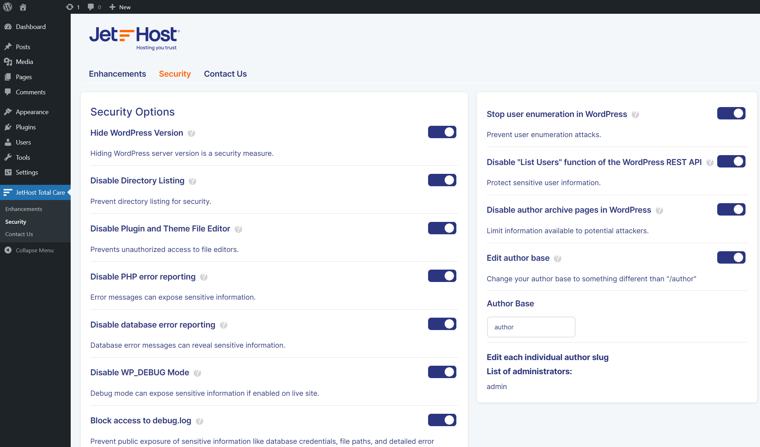Image resolution: width=760 pixels, height=447 pixels.
Task: Switch to the Enhancements tab
Action: point(117,74)
